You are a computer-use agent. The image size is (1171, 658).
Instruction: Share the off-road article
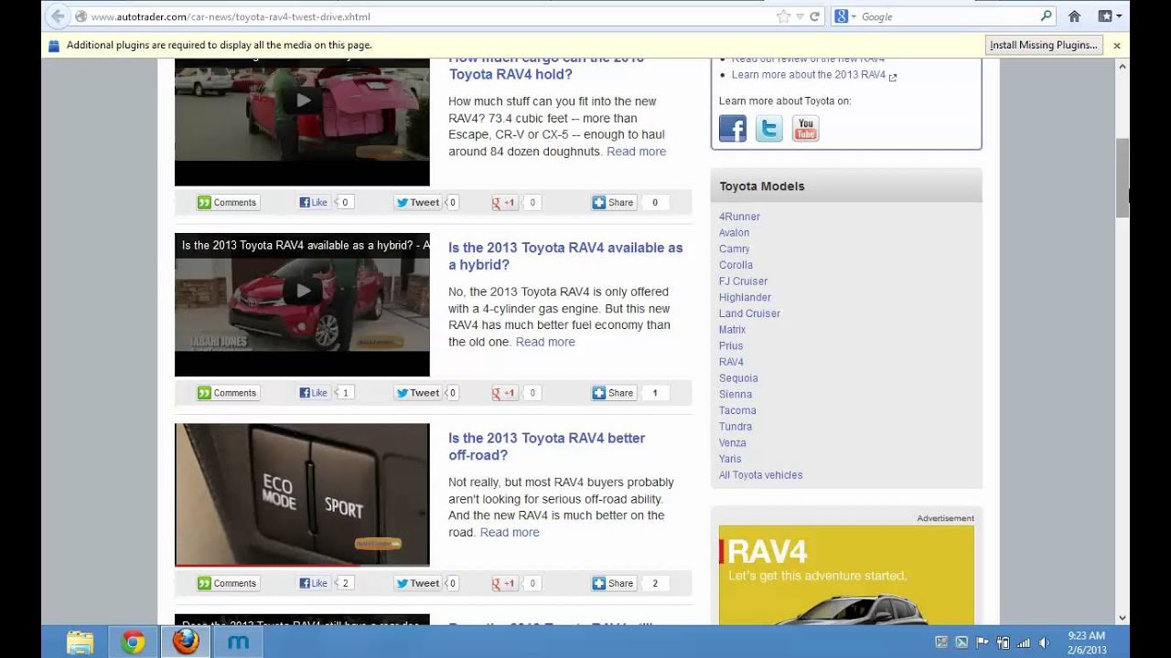tap(613, 583)
